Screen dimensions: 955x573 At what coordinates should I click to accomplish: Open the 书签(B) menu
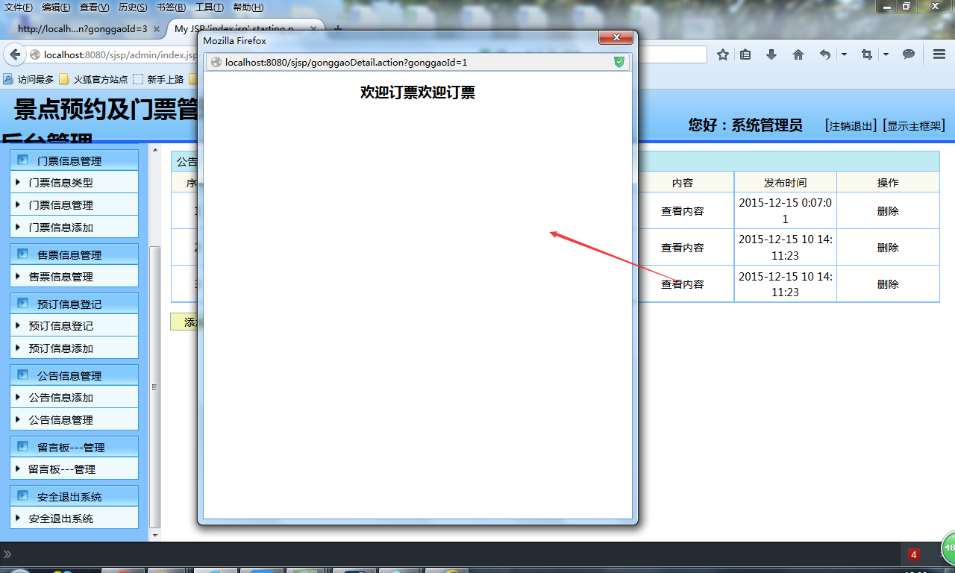172,7
